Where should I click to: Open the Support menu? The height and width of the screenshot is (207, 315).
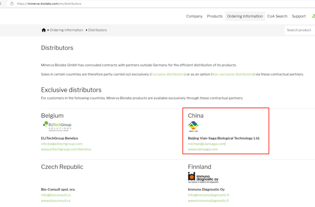click(x=299, y=16)
